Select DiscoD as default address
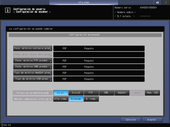Screen dimensions: 170x127 pos(76,93)
